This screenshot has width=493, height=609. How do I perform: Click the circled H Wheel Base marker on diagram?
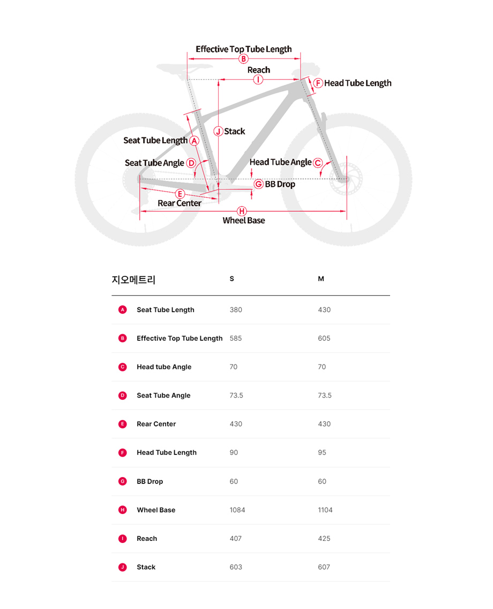pos(242,211)
